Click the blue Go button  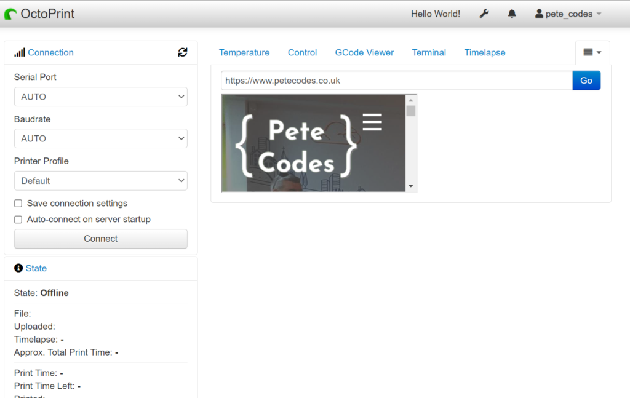[586, 81]
